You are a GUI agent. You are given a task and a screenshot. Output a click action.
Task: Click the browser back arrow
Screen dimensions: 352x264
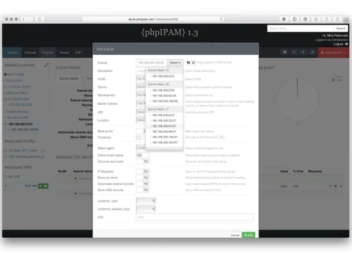(23, 19)
